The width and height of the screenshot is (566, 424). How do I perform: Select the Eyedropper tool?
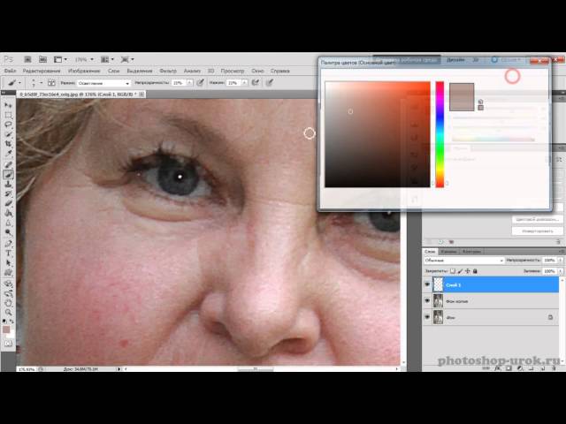[8, 154]
